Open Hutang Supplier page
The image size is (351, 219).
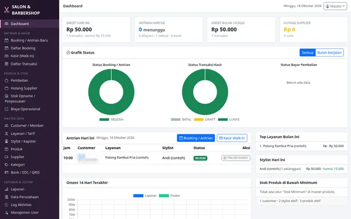point(30,88)
